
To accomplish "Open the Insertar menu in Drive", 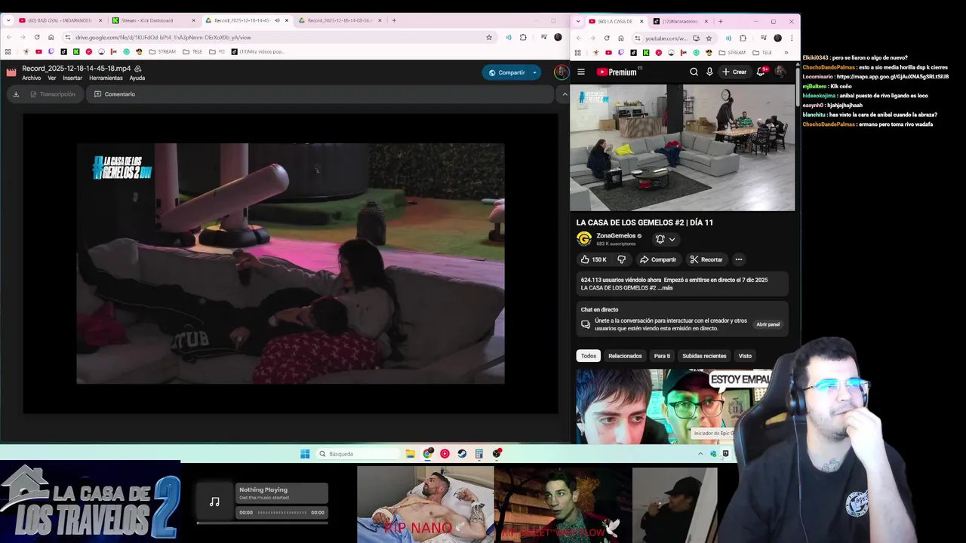I will [x=72, y=78].
